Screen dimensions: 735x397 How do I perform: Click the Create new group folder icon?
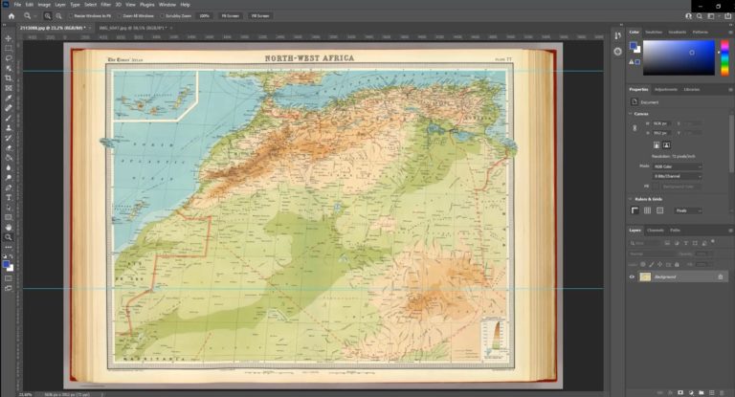(x=702, y=393)
